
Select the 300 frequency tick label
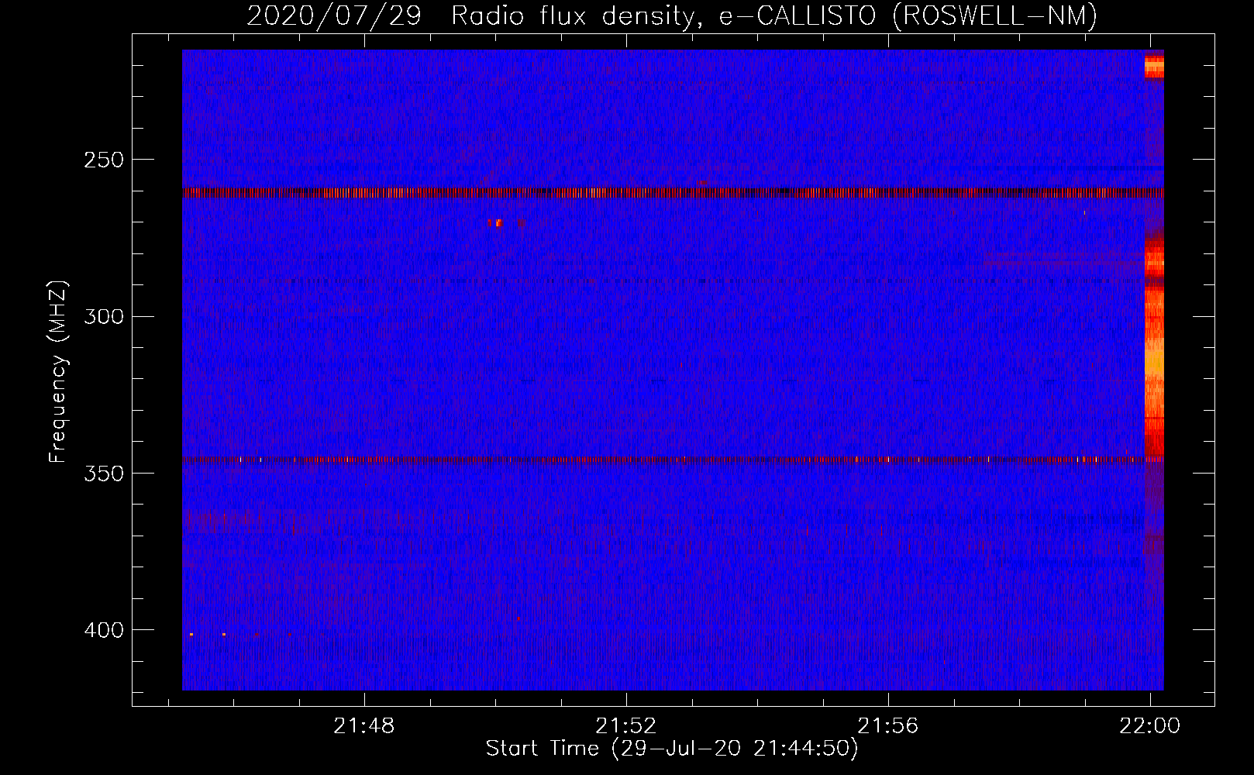tap(104, 316)
